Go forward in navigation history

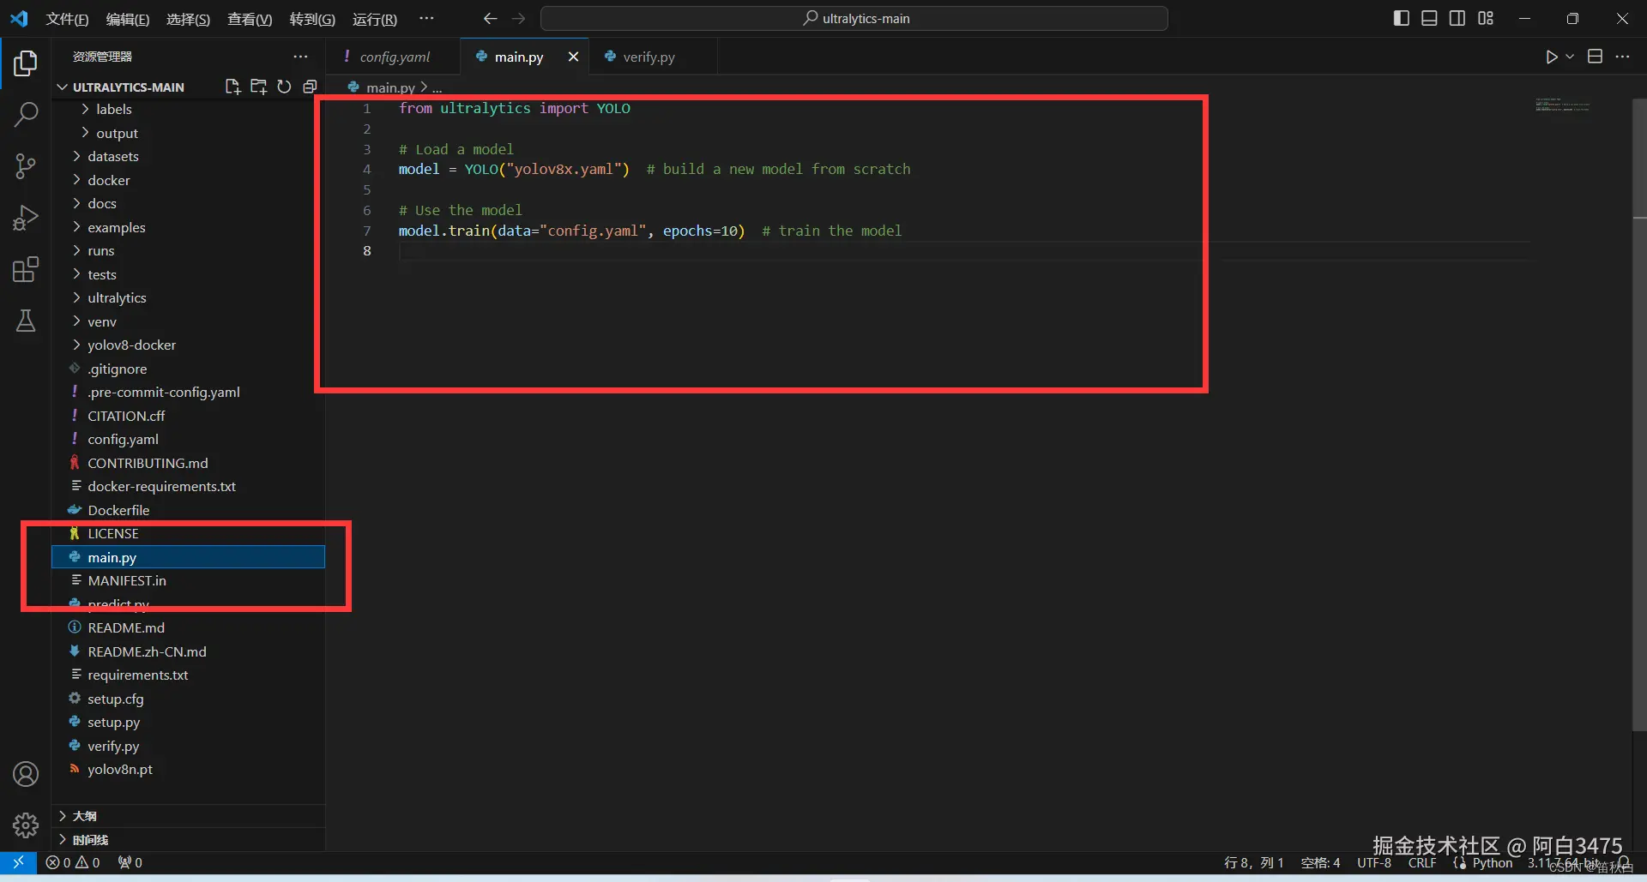pyautogui.click(x=518, y=18)
